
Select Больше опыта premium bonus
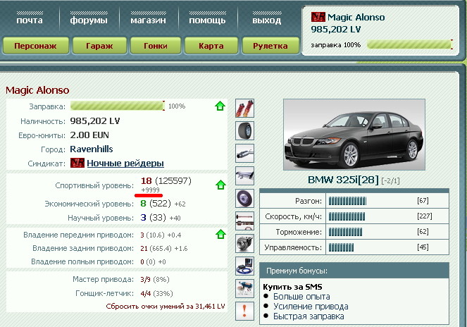[301, 297]
